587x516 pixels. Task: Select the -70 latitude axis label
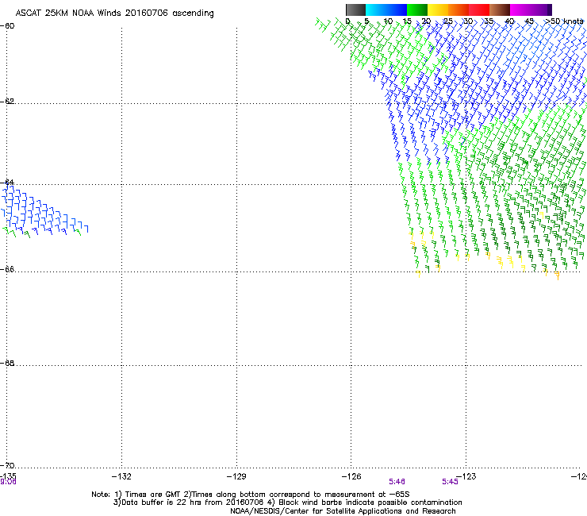point(7,465)
